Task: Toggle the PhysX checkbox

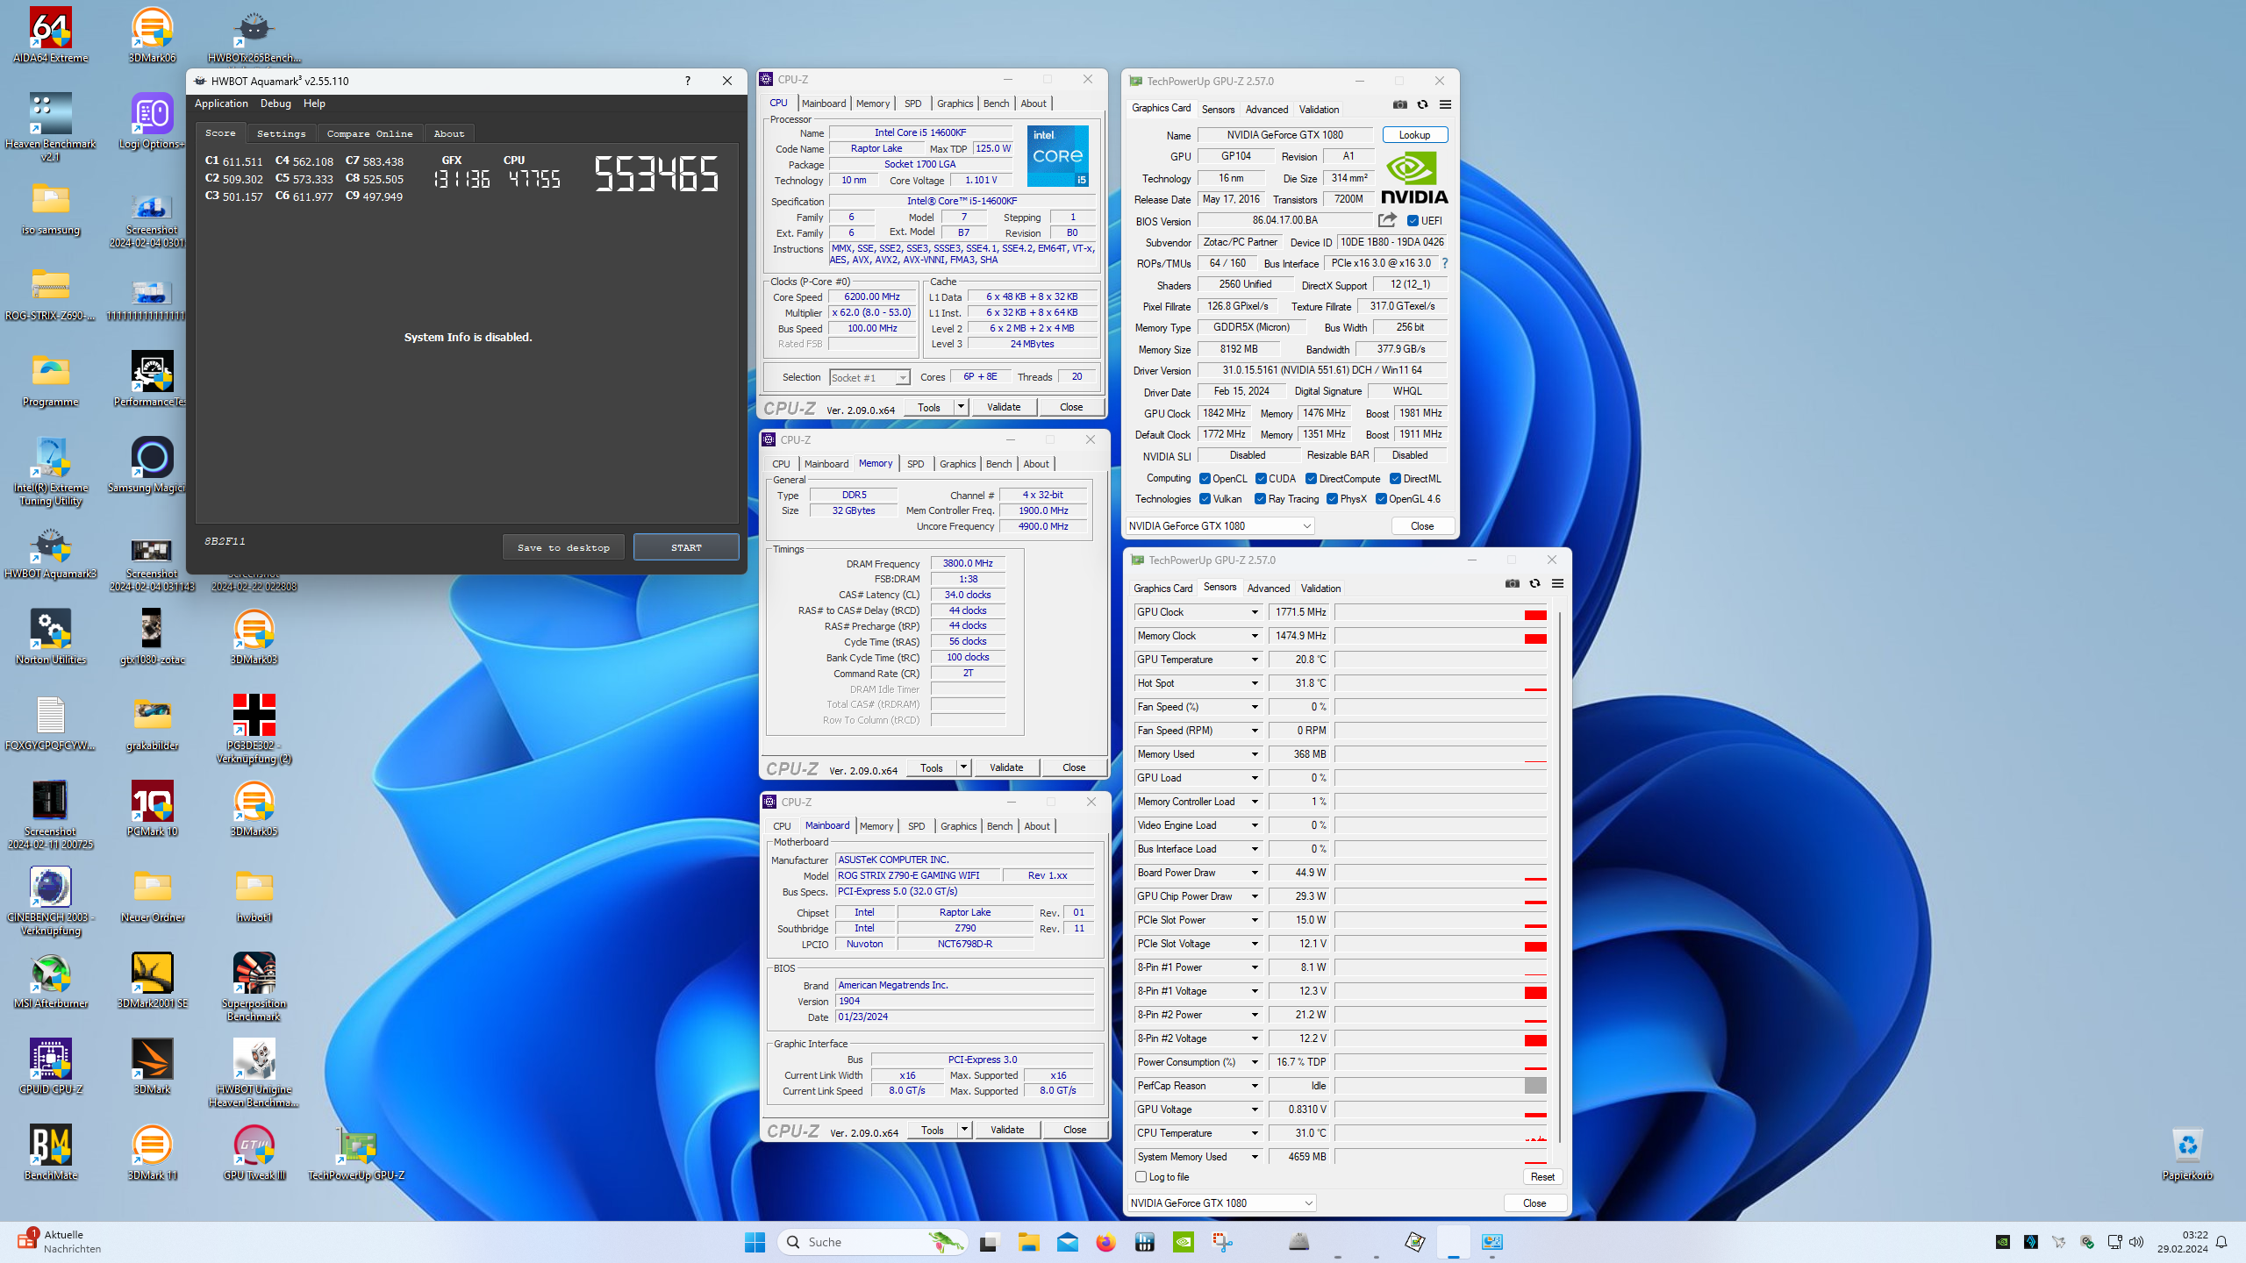Action: [x=1332, y=499]
